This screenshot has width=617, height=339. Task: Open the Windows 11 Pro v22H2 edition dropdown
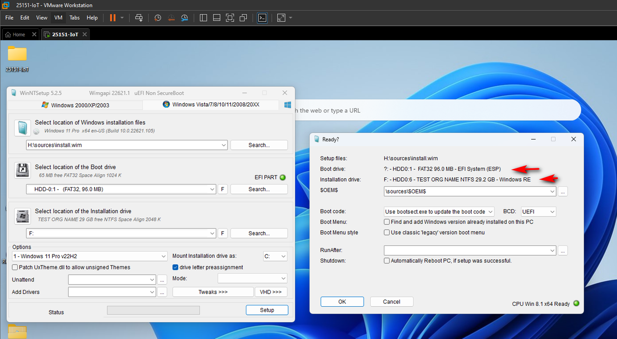click(x=89, y=256)
